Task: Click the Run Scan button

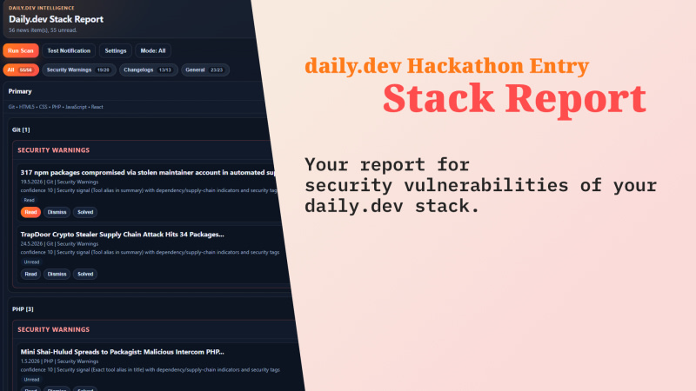Action: coord(21,50)
